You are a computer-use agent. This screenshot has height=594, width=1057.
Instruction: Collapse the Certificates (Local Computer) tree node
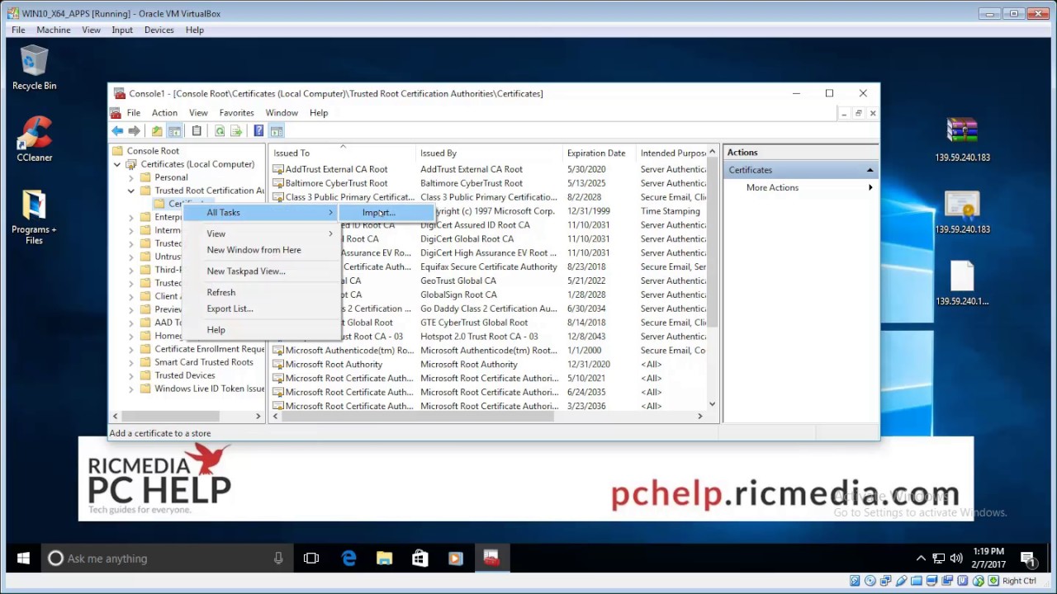coord(117,164)
